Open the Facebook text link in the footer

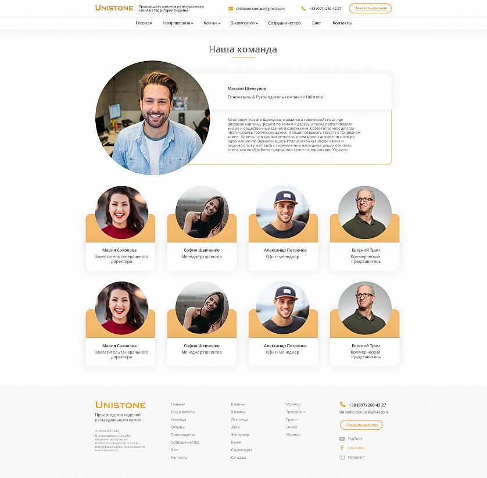click(x=356, y=448)
